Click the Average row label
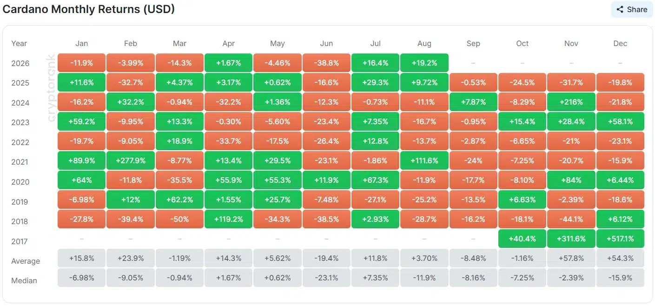655x306 pixels. pyautogui.click(x=26, y=261)
